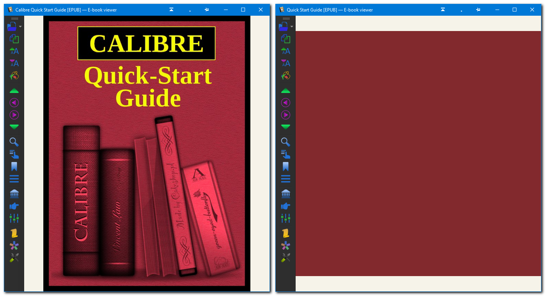Click the hand-and-lines icon in left viewer

pyautogui.click(x=14, y=154)
